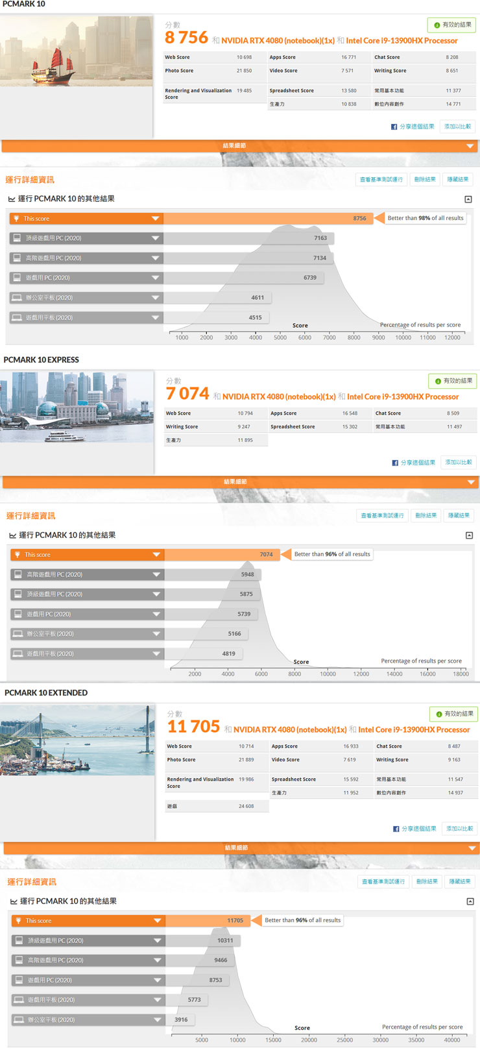This screenshot has height=1052, width=480.
Task: Click chart icon beside first 運行PCMARK 10的其他結果 heading
Action: click(x=12, y=199)
